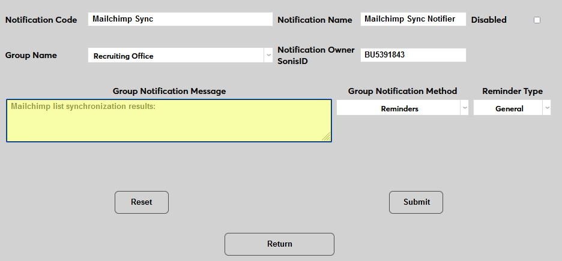The image size is (562, 261).
Task: Open the Group Name dropdown
Action: 180,56
